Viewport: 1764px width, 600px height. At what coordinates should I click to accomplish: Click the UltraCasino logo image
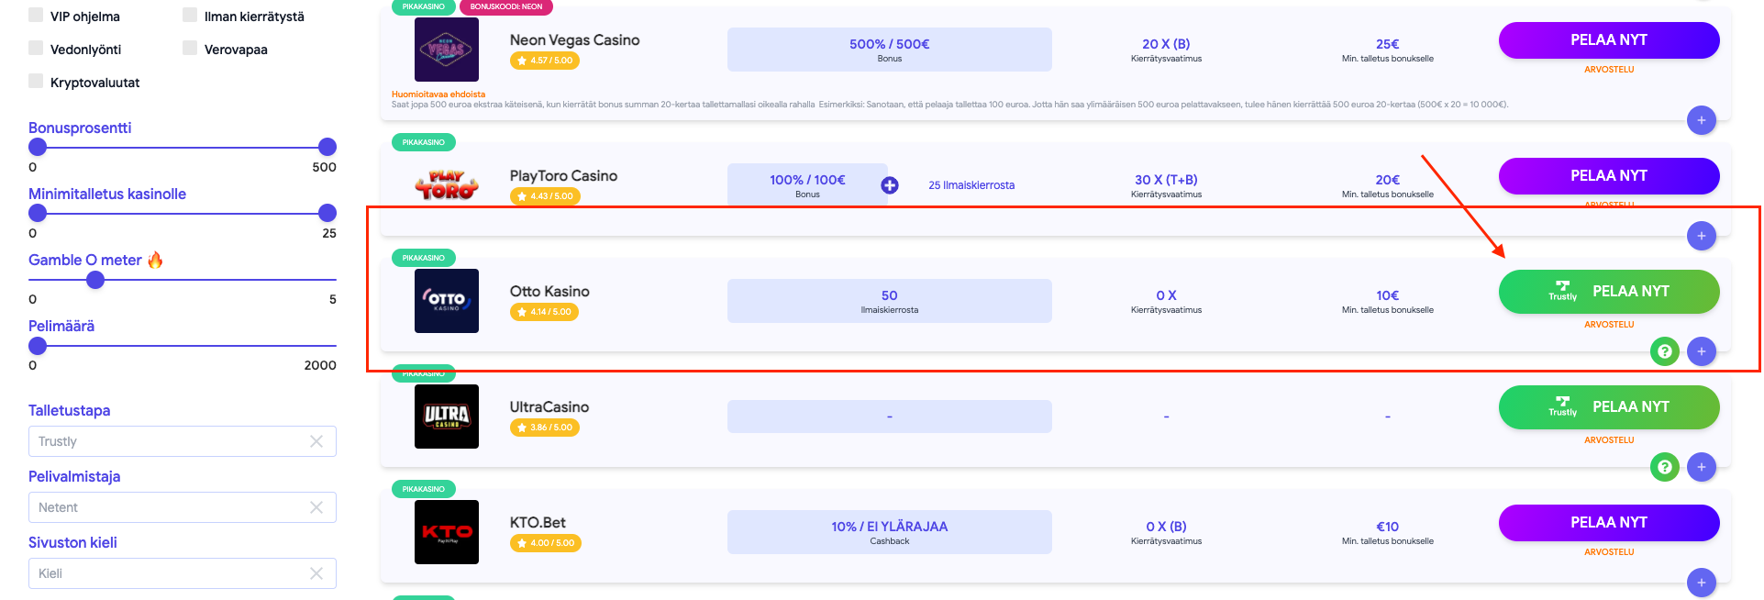coord(447,417)
